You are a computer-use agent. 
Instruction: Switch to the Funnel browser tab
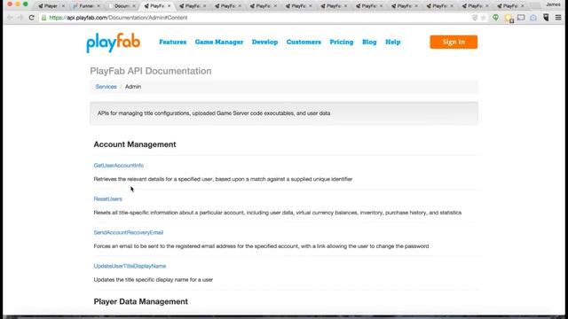86,6
